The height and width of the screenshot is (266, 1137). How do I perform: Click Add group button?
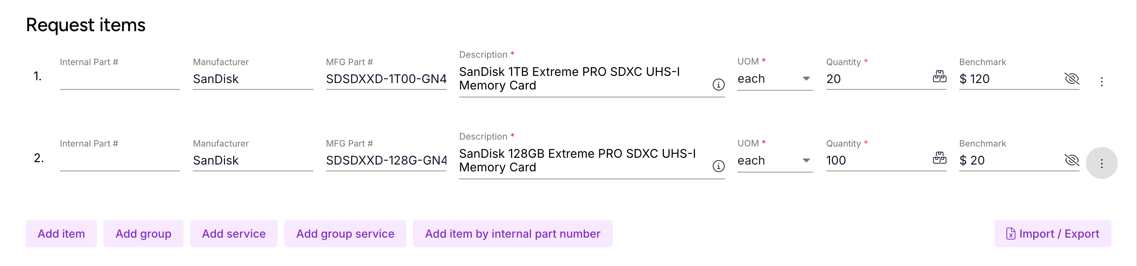click(143, 233)
